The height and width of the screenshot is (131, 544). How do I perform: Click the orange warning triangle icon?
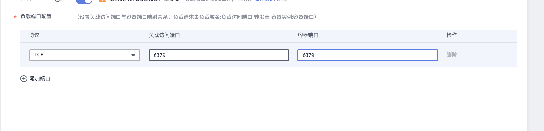102,1
